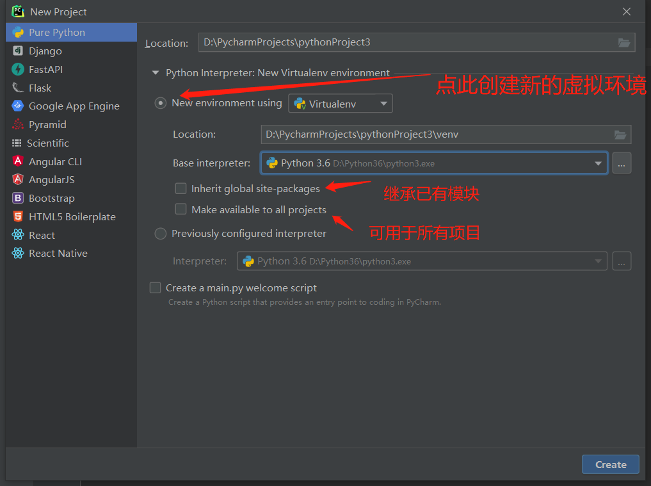Select Angular CLI project type

(x=72, y=161)
